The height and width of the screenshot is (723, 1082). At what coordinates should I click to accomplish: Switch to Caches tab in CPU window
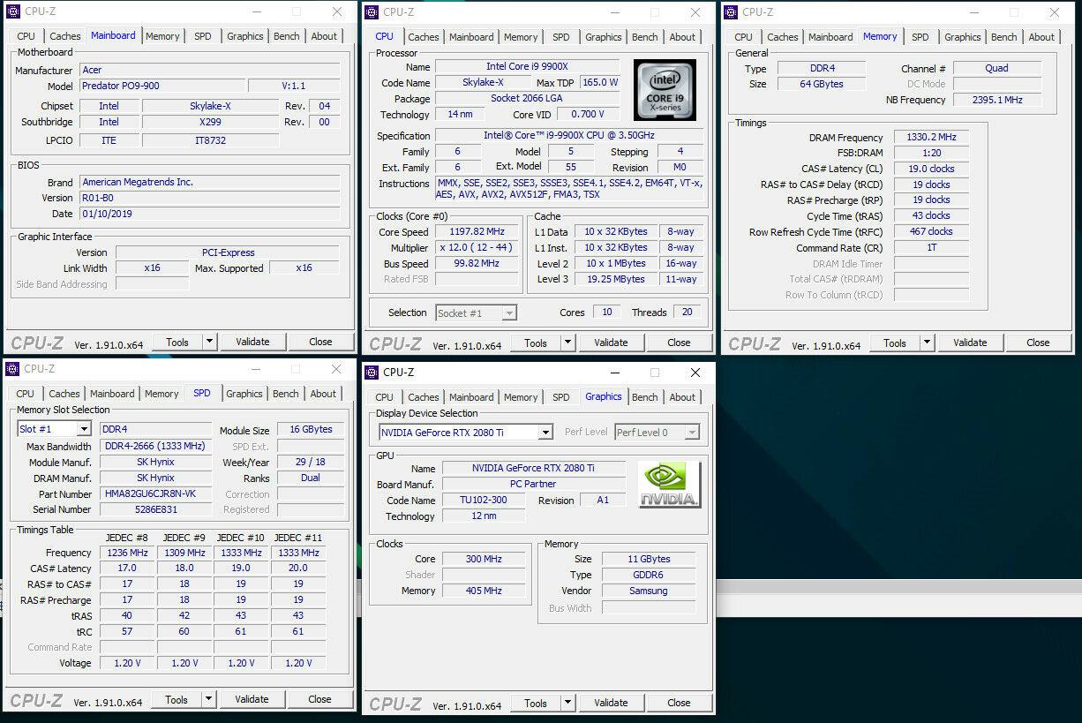tap(424, 37)
